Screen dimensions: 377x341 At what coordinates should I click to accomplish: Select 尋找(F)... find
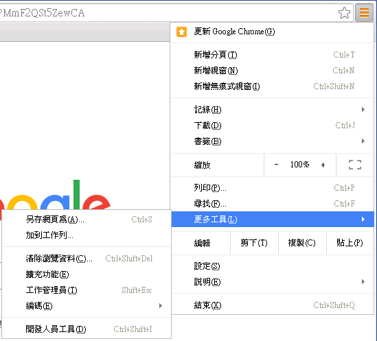coord(272,204)
